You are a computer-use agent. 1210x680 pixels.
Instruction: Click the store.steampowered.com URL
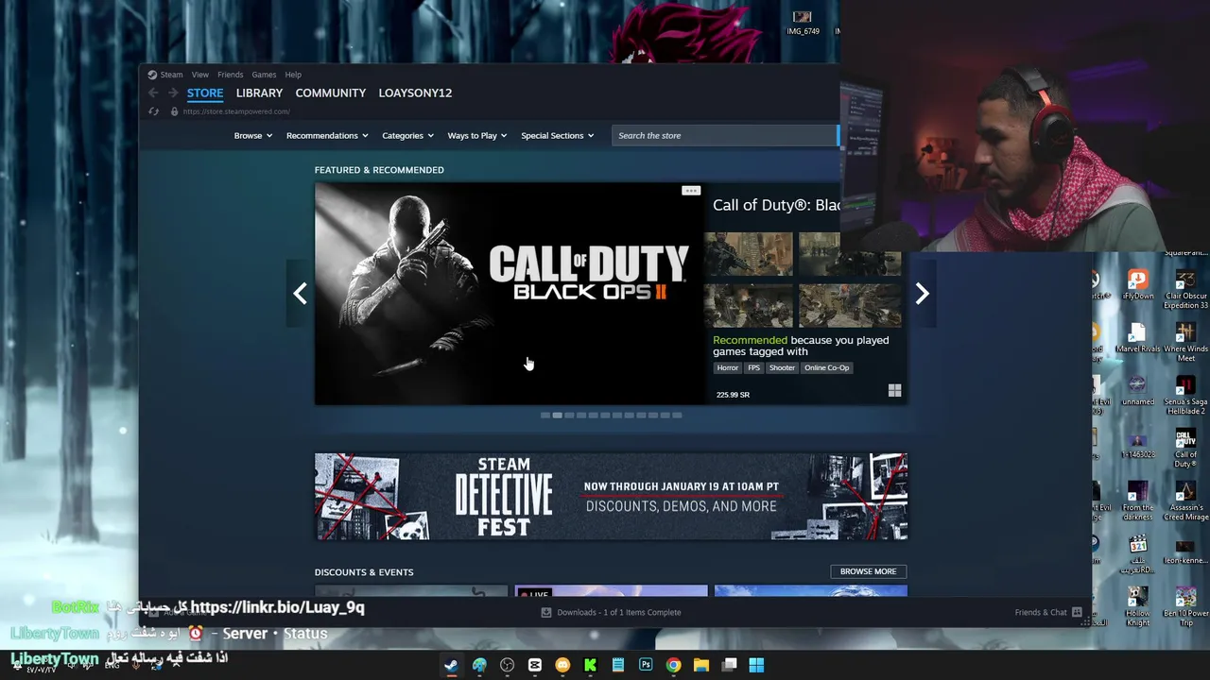[236, 111]
